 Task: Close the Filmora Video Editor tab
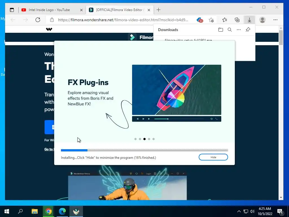(149, 10)
